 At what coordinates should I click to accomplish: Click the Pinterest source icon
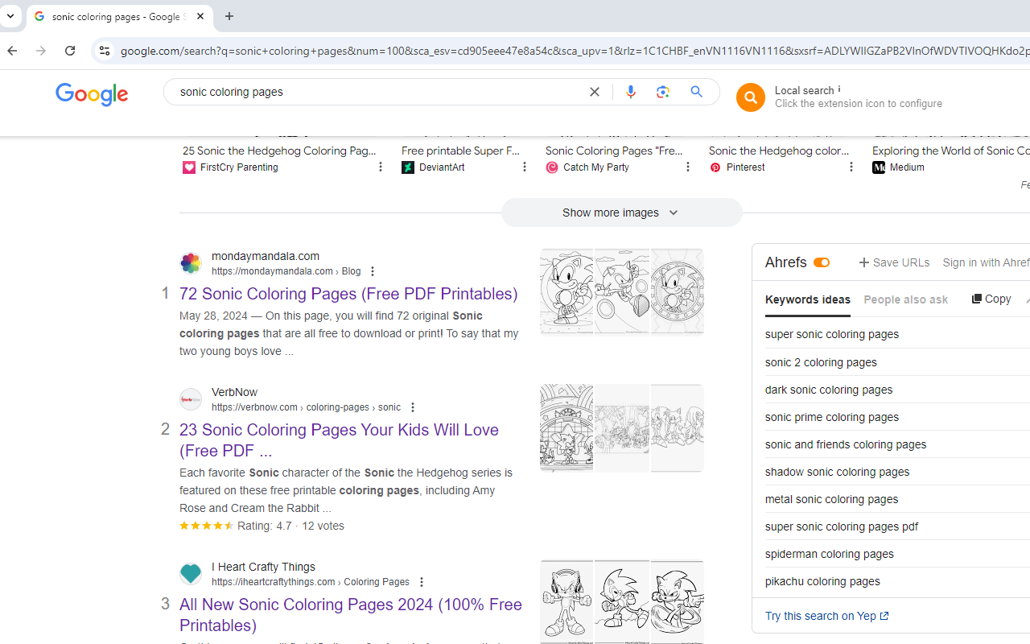(715, 167)
